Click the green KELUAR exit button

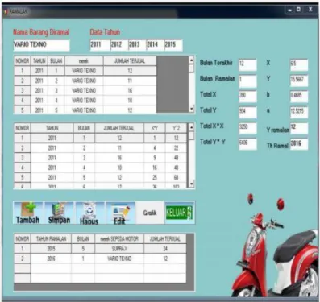[x=179, y=213]
